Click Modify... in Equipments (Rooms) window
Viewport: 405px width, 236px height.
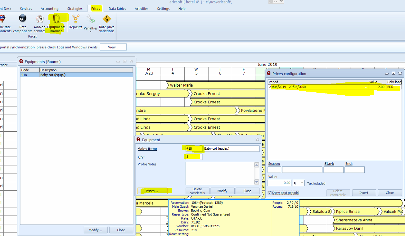(x=96, y=230)
